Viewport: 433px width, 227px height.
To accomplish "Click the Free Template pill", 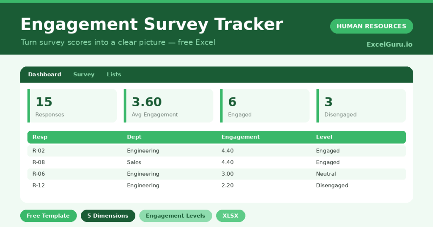I will pos(48,216).
